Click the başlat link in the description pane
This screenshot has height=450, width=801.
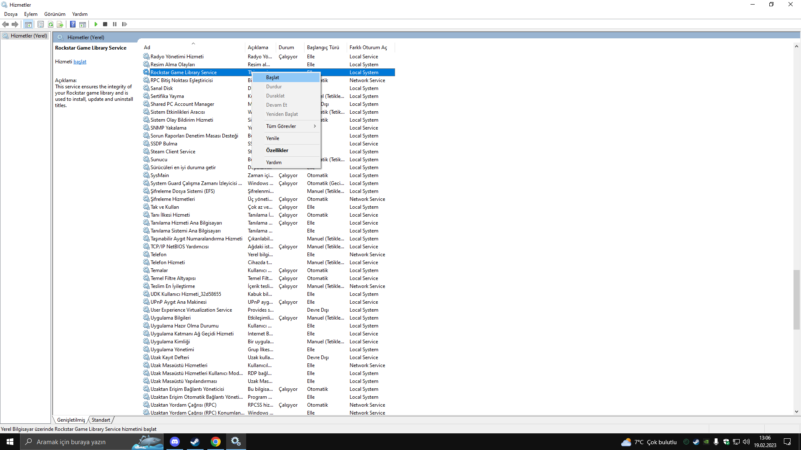pos(80,62)
